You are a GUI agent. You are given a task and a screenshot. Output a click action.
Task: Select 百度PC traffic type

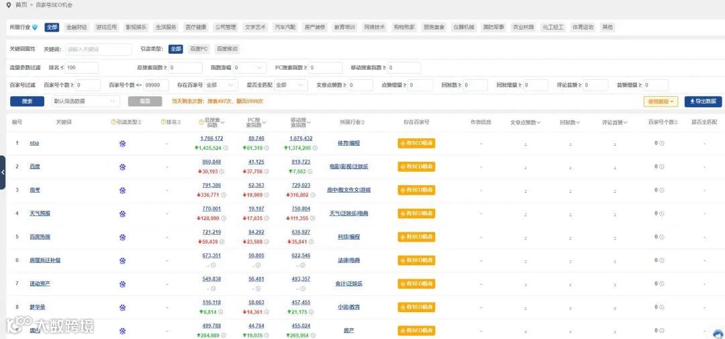[x=199, y=48]
